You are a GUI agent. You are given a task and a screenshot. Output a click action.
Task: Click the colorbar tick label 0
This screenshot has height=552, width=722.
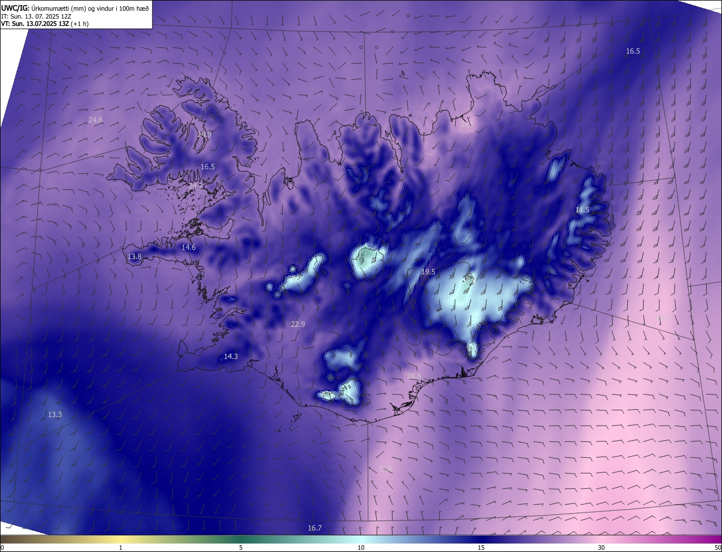2,547
